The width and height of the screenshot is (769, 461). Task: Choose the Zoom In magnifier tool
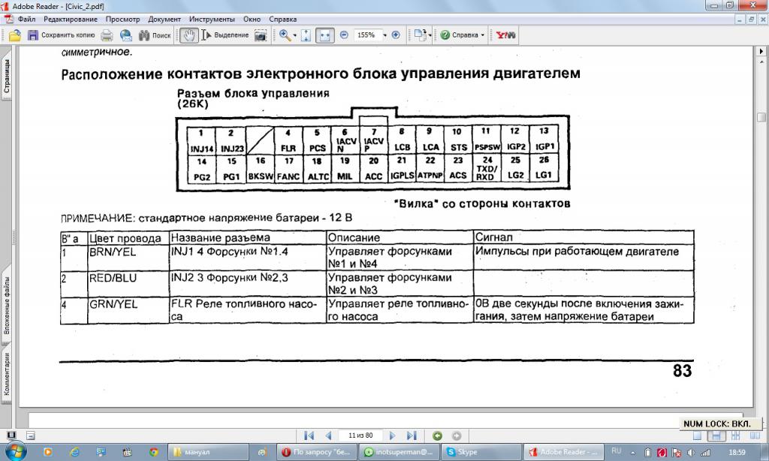(x=285, y=35)
